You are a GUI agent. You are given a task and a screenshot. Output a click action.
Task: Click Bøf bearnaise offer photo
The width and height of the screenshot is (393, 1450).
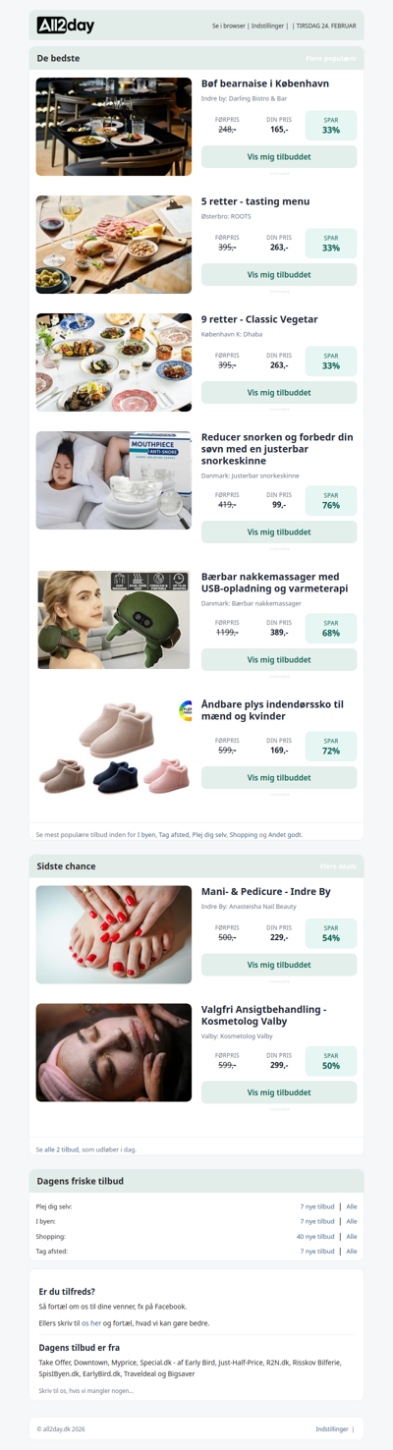(x=114, y=127)
